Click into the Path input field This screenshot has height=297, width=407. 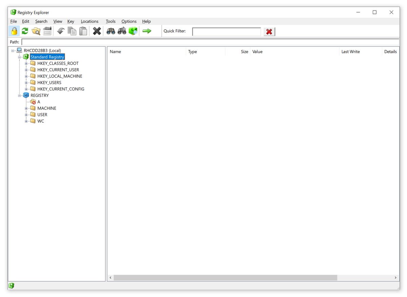coord(210,42)
